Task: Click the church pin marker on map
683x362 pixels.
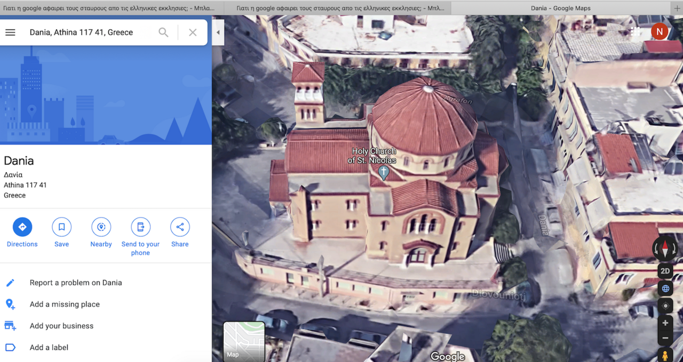Action: pos(383,172)
